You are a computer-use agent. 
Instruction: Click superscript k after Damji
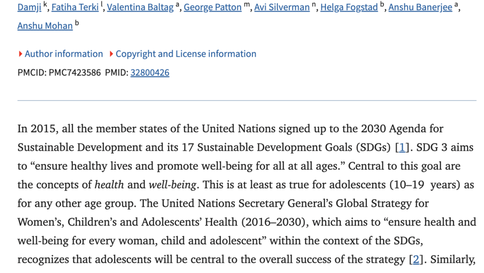pos(45,5)
